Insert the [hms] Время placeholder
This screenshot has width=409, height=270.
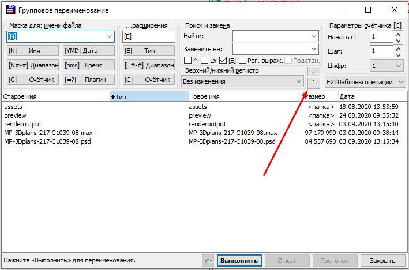pos(89,65)
